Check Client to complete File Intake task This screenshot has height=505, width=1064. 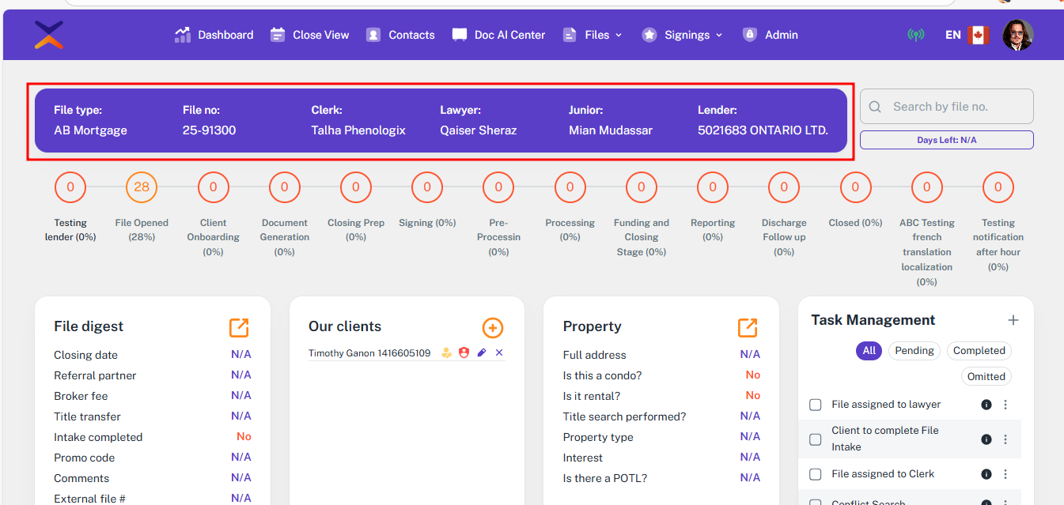816,439
